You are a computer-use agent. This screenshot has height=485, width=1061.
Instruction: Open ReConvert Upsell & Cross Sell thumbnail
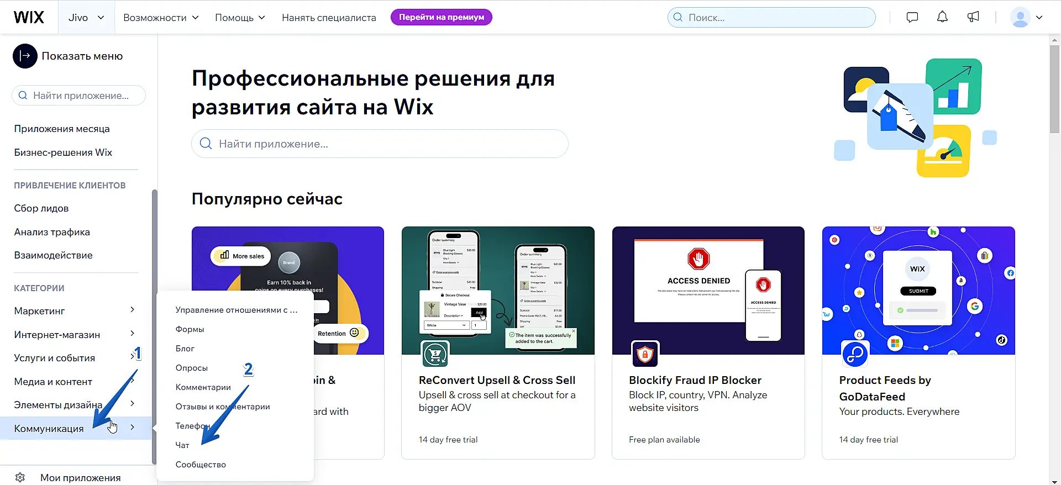tap(498, 291)
